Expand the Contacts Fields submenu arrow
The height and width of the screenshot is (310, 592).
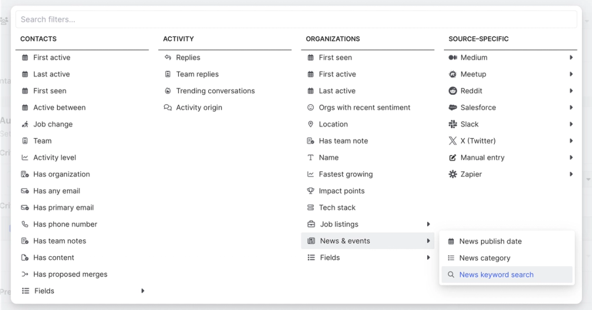tap(143, 291)
